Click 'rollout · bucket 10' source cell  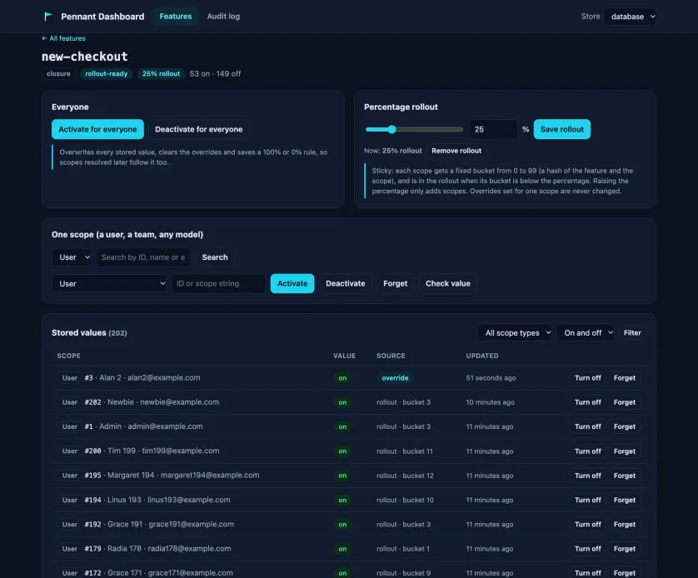point(405,500)
